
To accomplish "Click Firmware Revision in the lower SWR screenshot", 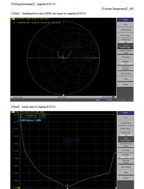I will point(126,162).
